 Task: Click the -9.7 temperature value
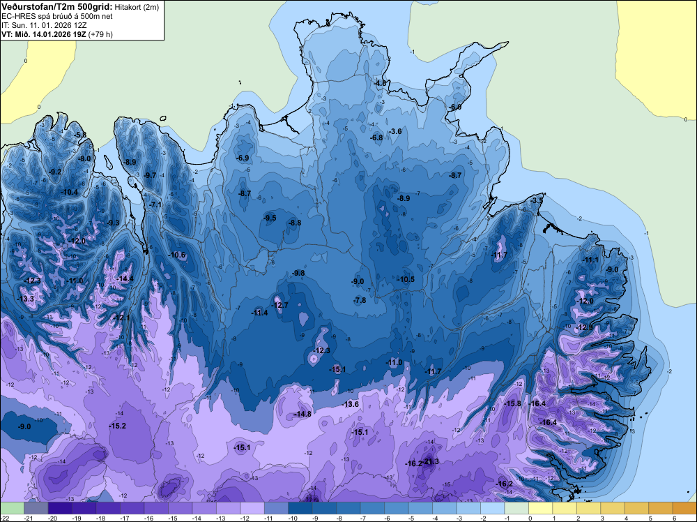(x=150, y=175)
